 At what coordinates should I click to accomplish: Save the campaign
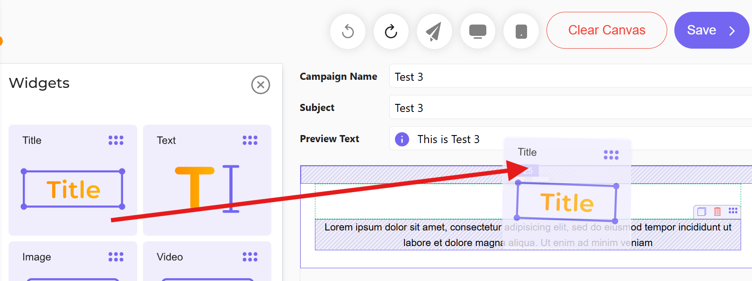pyautogui.click(x=711, y=30)
